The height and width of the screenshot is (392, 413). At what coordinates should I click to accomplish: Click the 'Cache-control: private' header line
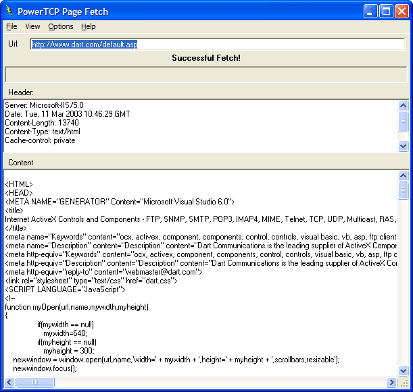[x=40, y=140]
